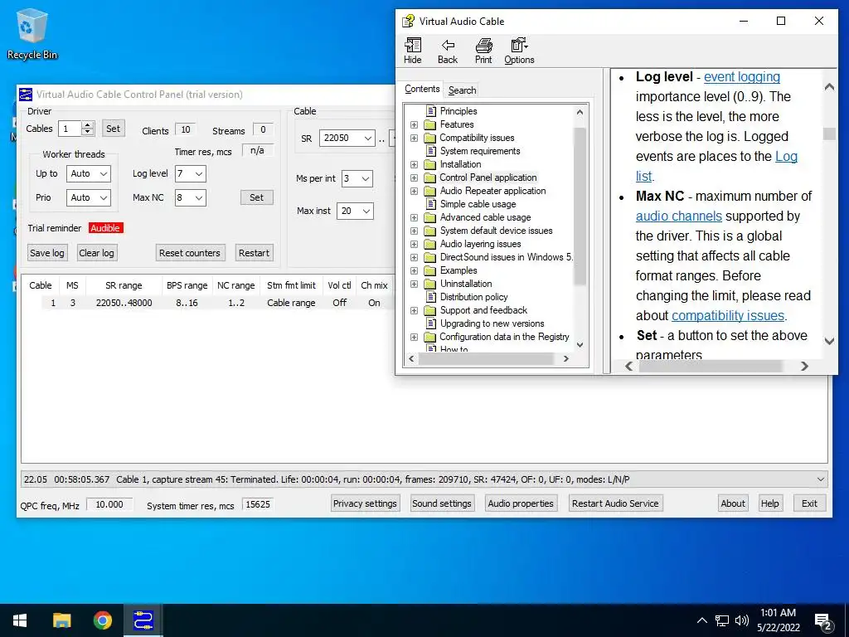This screenshot has height=637, width=849.
Task: Click the About button
Action: click(x=733, y=503)
